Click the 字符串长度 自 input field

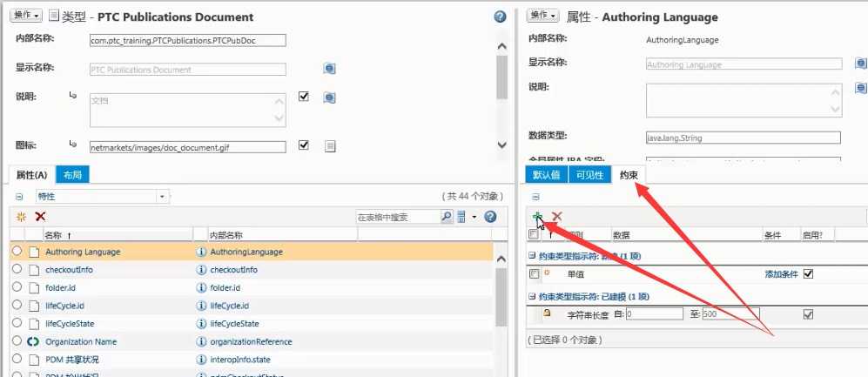pos(655,314)
